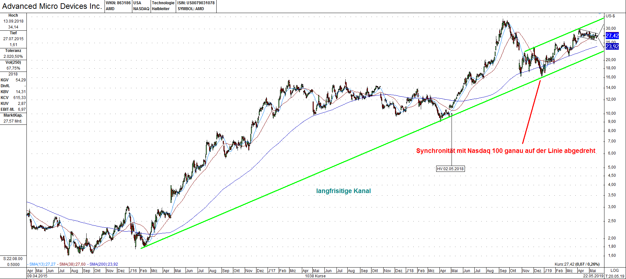Click the "NASDAQ" exchange label in header
The width and height of the screenshot is (626, 279).
click(141, 9)
